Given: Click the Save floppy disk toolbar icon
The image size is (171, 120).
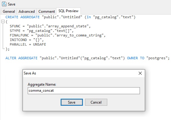Looking at the screenshot, I should pos(4,4).
